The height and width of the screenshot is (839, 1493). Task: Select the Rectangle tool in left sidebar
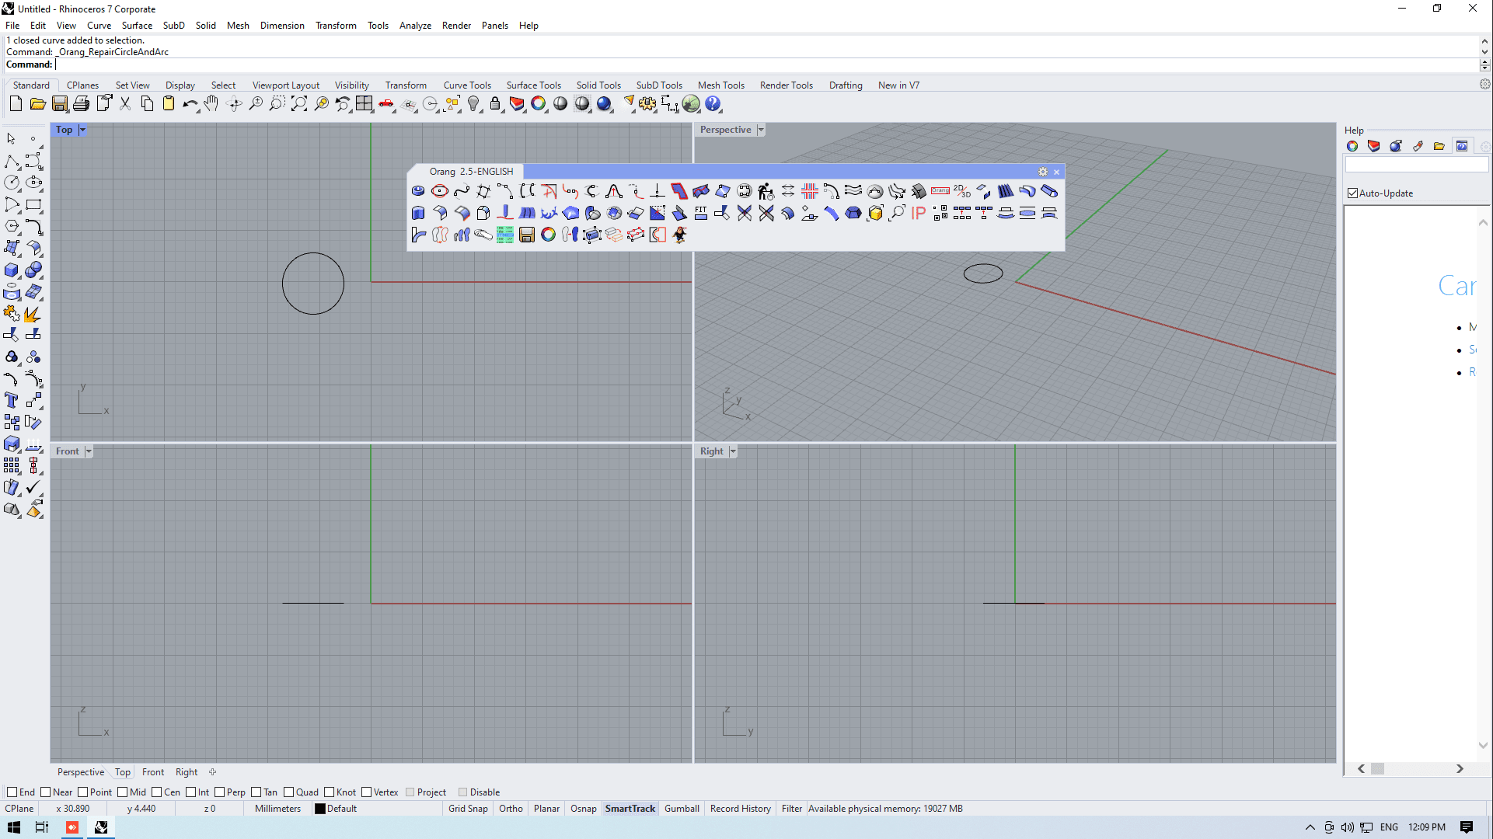coord(33,205)
